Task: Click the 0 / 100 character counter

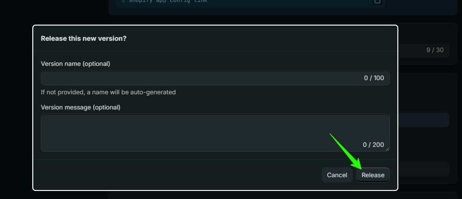Action: point(374,78)
